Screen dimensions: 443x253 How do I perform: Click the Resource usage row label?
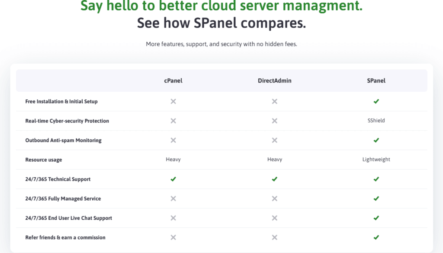pos(44,160)
